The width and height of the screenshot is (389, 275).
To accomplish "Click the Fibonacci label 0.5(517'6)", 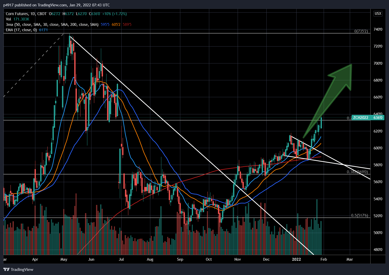I will (360, 215).
